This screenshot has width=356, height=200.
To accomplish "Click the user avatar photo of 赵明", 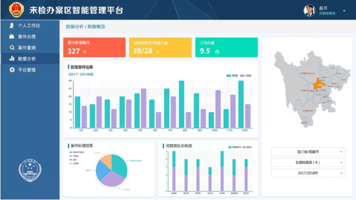I will click(x=310, y=10).
